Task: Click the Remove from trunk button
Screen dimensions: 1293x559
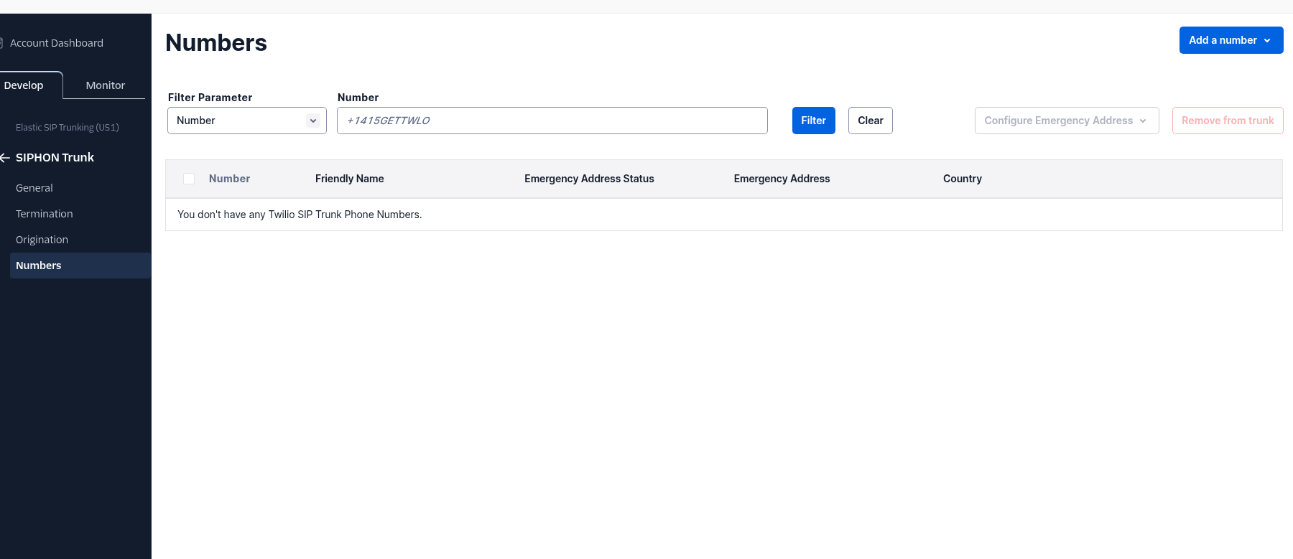Action: [1227, 121]
